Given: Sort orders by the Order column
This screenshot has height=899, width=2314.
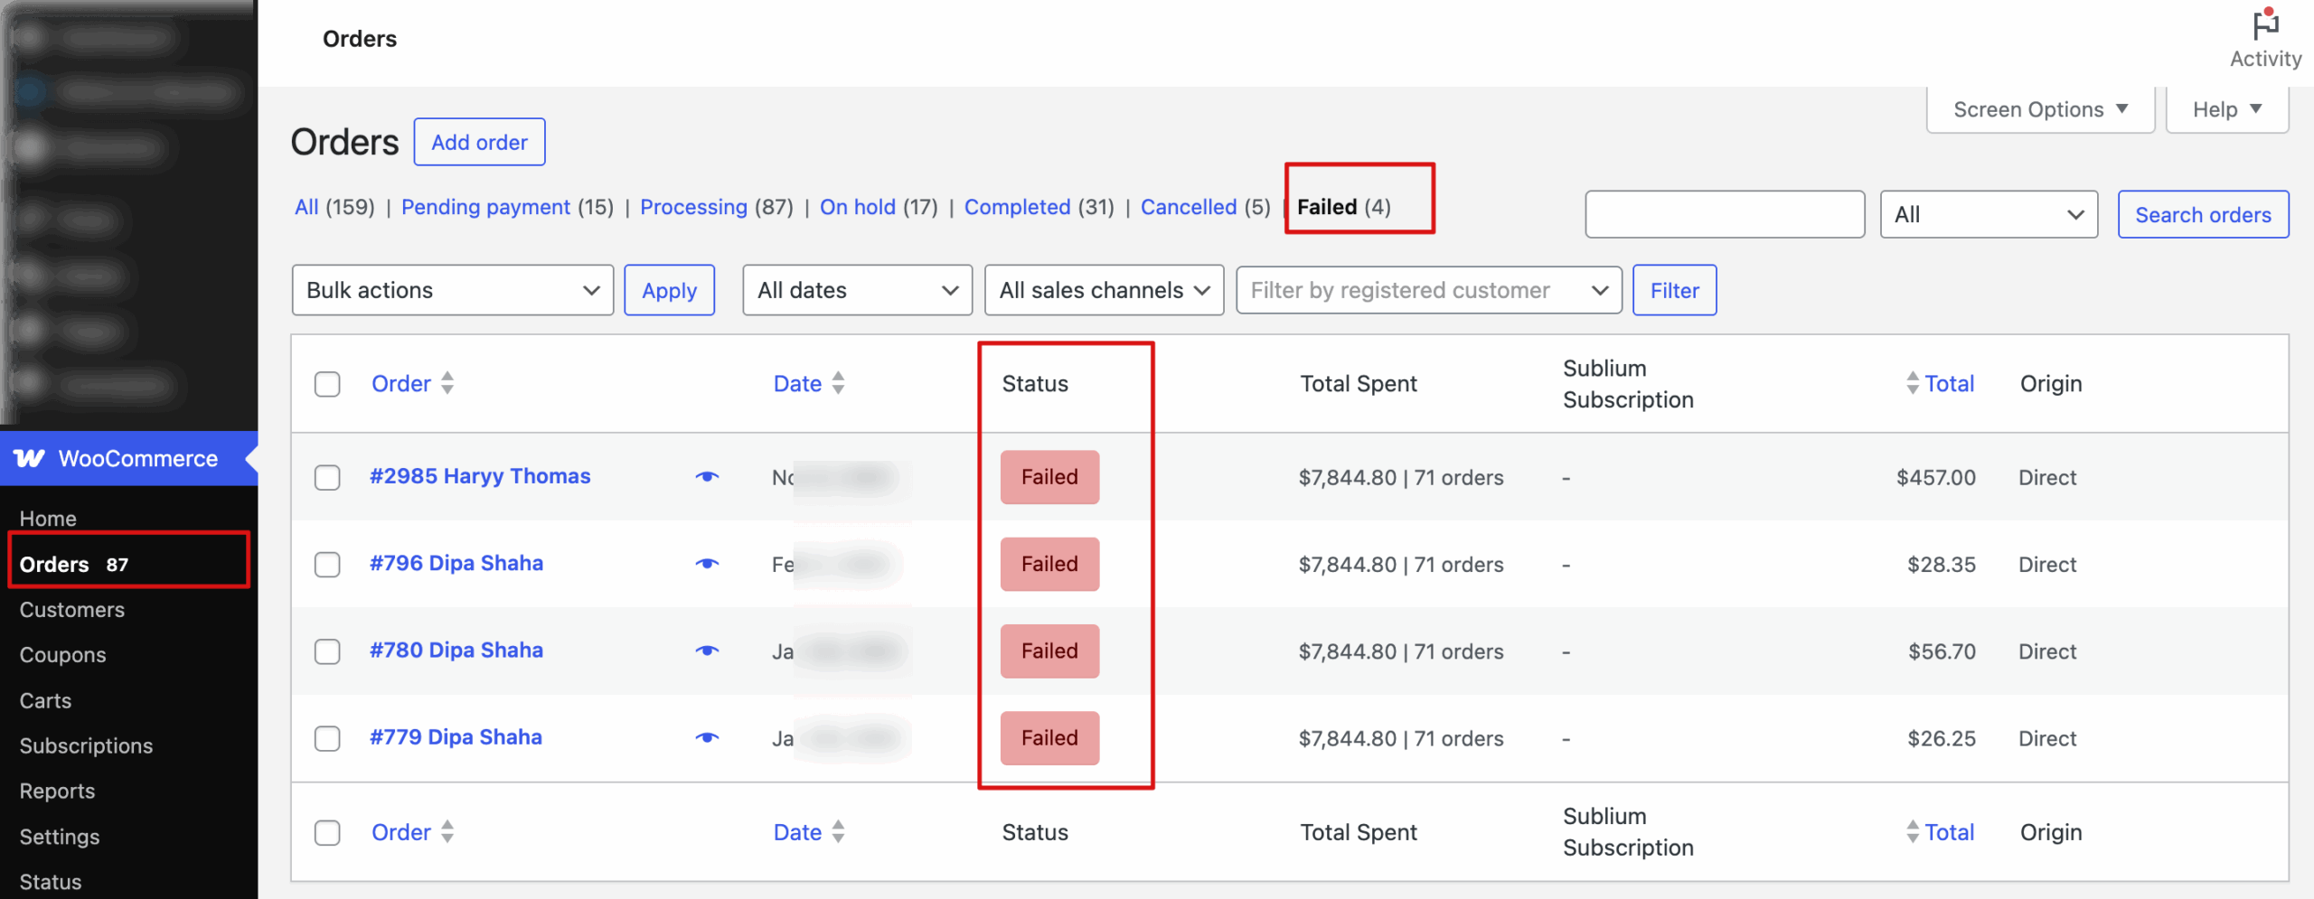Looking at the screenshot, I should pyautogui.click(x=400, y=383).
